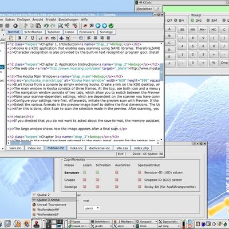Click the MC memory button in KCalc
This screenshot has width=229, height=229.
coord(214,30)
